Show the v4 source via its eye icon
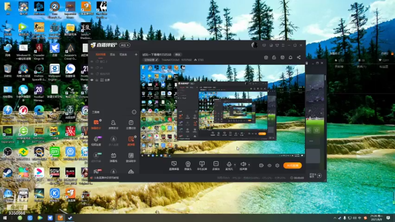This screenshot has width=395, height=222. point(92,68)
